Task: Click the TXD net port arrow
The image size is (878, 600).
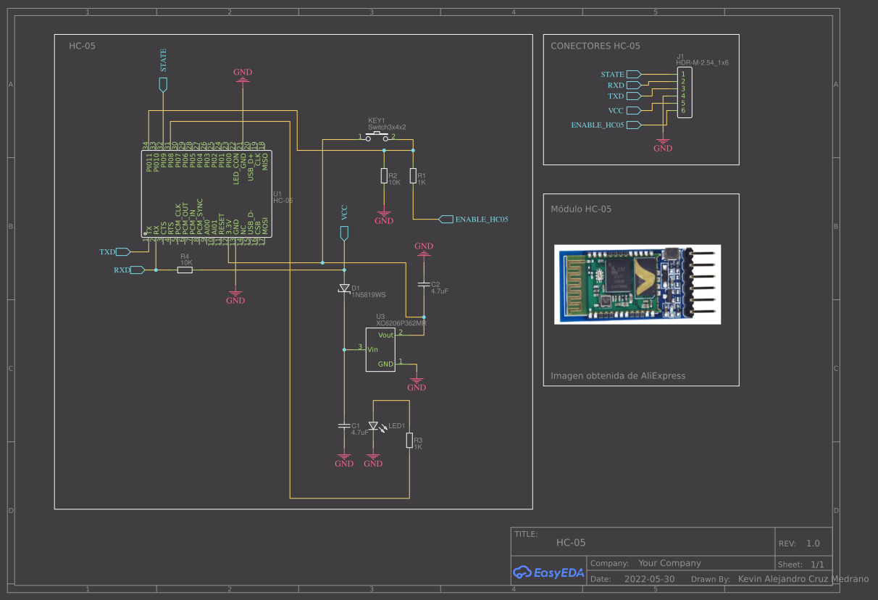Action: (x=122, y=251)
